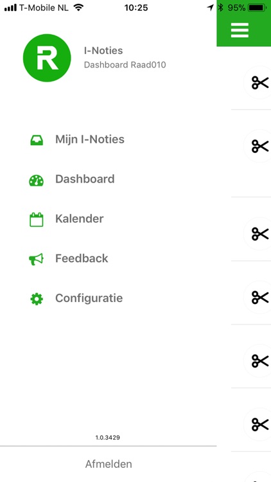The width and height of the screenshot is (271, 482).
Task: Click the inbox icon beside Mijn I-Noties
Action: point(37,140)
